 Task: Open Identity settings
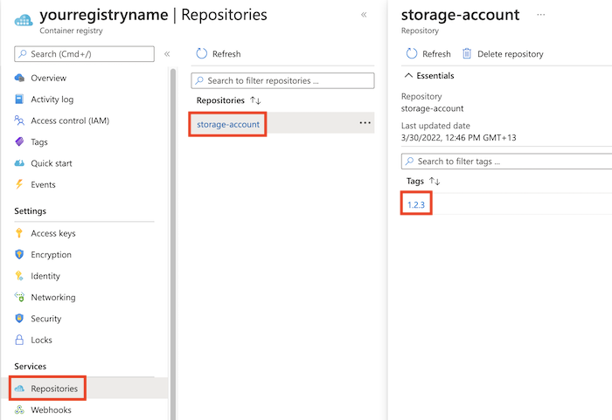(45, 276)
